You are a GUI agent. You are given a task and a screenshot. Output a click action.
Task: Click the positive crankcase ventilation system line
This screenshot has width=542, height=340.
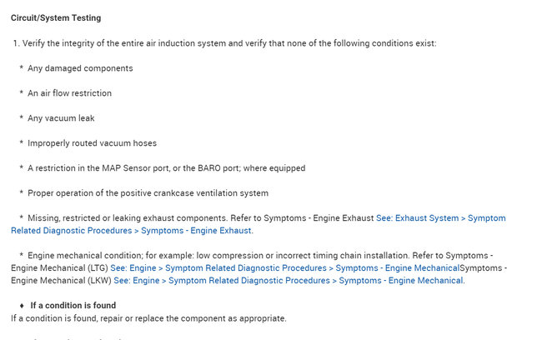tap(148, 193)
